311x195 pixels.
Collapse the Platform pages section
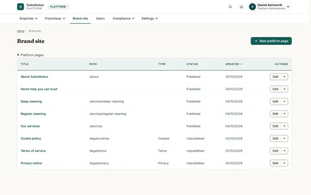pos(30,55)
